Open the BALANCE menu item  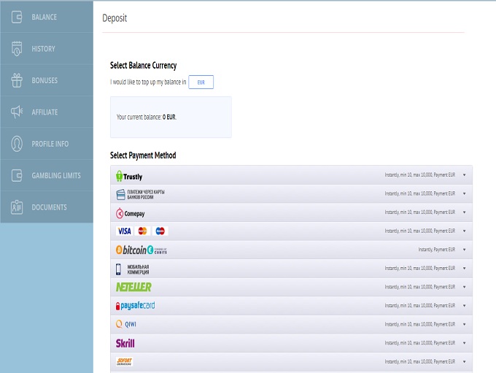[47, 17]
